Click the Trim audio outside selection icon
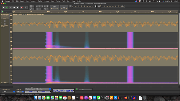Screen dimensions: 180x101 (37, 9)
